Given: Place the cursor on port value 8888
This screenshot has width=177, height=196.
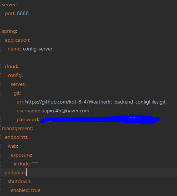Looking at the screenshot, I should [23, 14].
